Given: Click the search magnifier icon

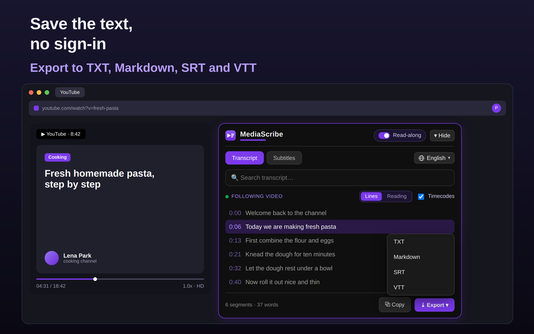Looking at the screenshot, I should click(235, 177).
